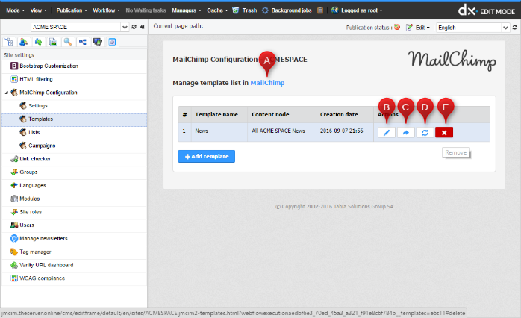Open the ACME SPACE site dropdown arrow

125,28
